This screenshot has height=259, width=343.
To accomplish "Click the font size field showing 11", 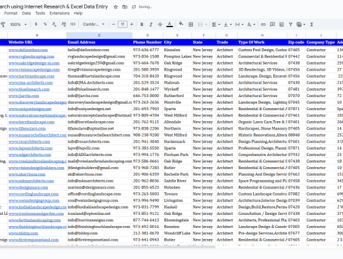I will (122, 25).
